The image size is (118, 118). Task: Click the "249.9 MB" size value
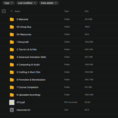(89, 95)
